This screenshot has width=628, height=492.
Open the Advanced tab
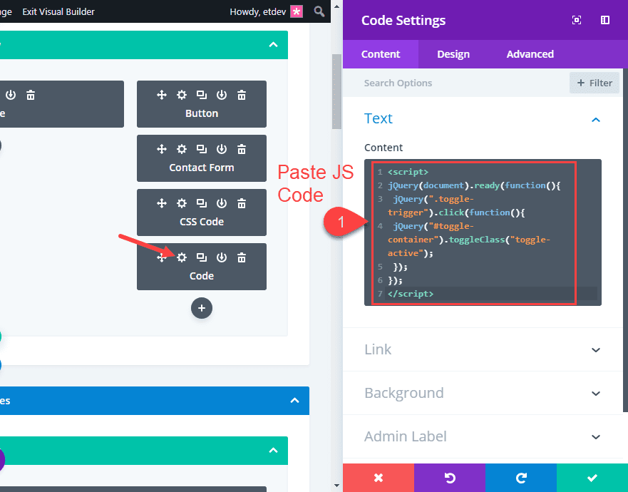click(530, 54)
